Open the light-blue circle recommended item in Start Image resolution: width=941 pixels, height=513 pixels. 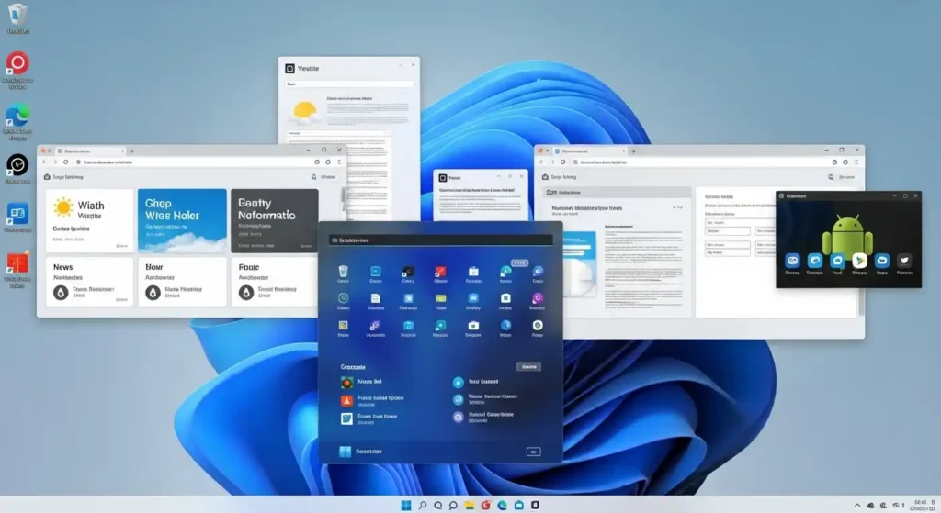[458, 382]
